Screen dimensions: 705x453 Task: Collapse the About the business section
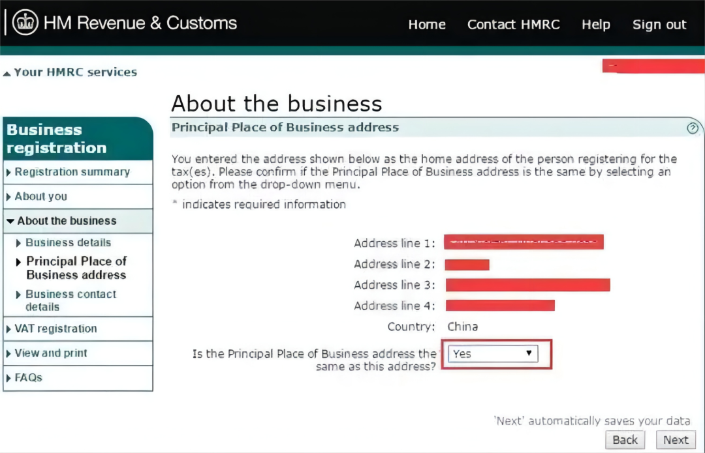pyautogui.click(x=78, y=221)
